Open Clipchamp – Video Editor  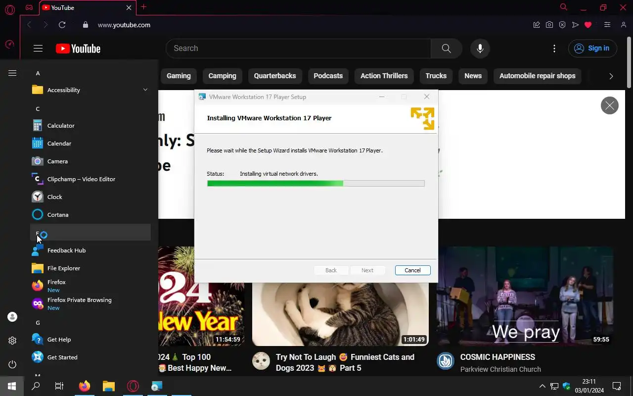click(90, 179)
